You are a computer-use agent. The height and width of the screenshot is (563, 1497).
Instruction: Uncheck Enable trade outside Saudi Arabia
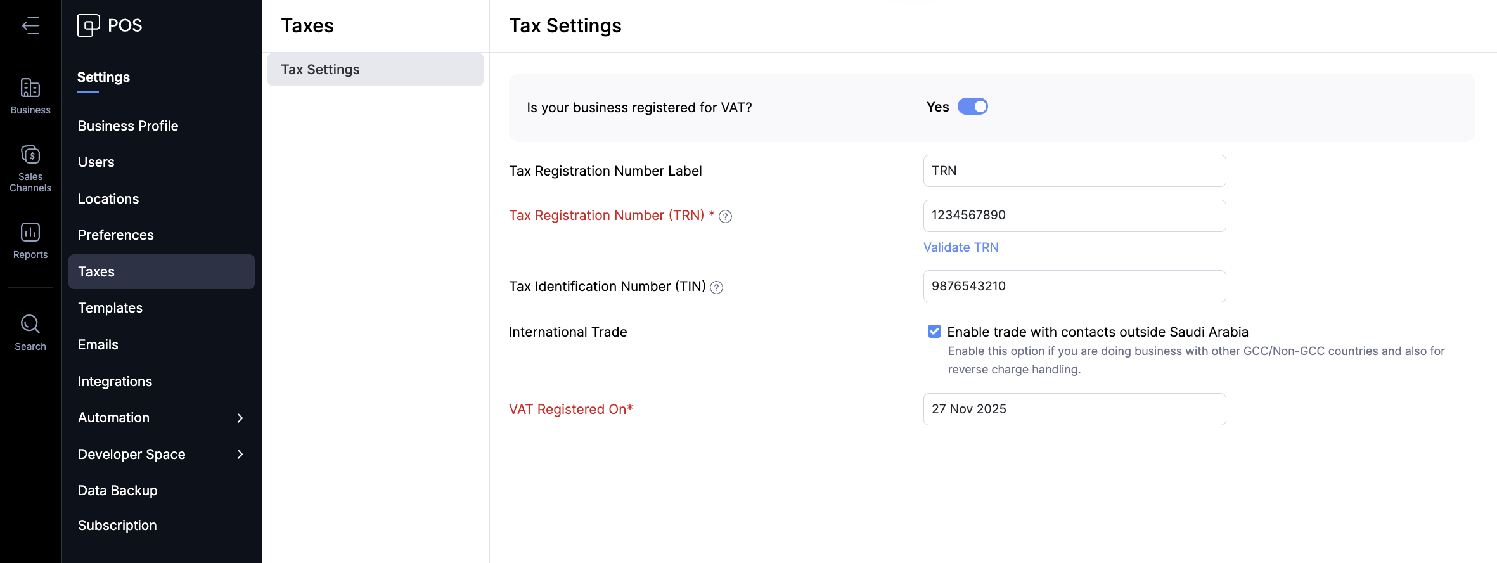934,332
